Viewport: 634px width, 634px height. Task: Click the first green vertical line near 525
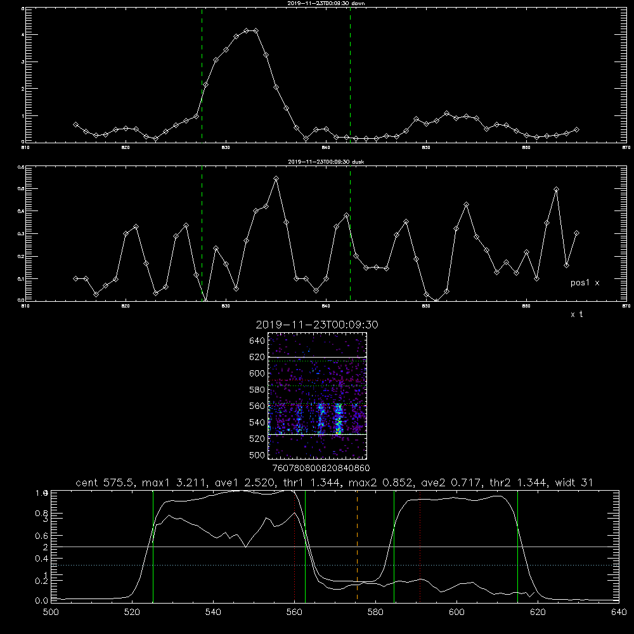153,546
